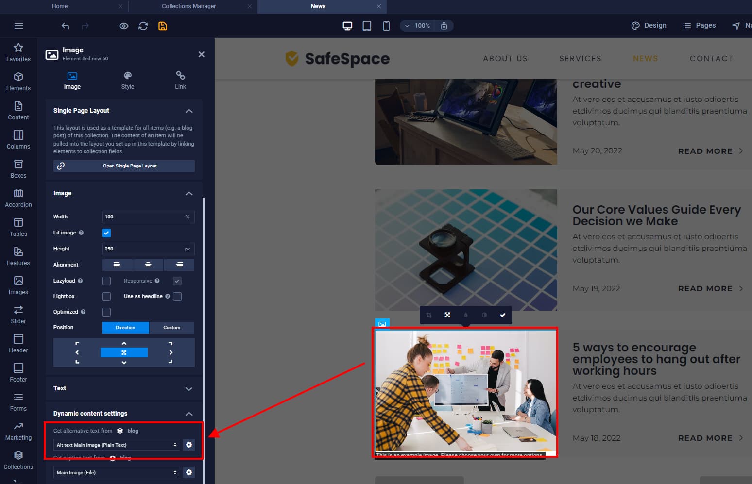Switch to tablet viewport icon
Screen dimensions: 752x484
(367, 26)
